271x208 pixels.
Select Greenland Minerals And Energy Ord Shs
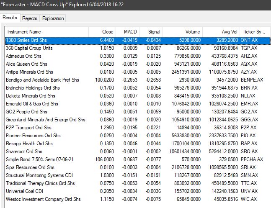pos(138,120)
